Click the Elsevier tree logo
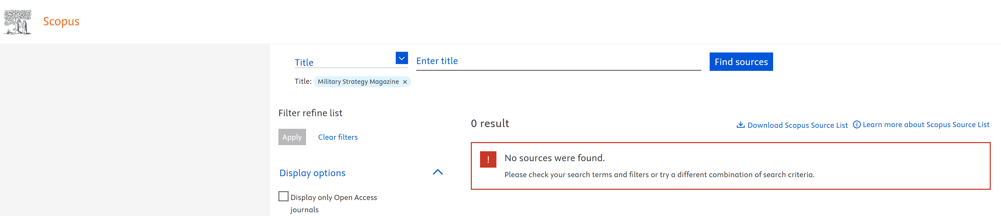This screenshot has width=1001, height=216. pyautogui.click(x=17, y=22)
